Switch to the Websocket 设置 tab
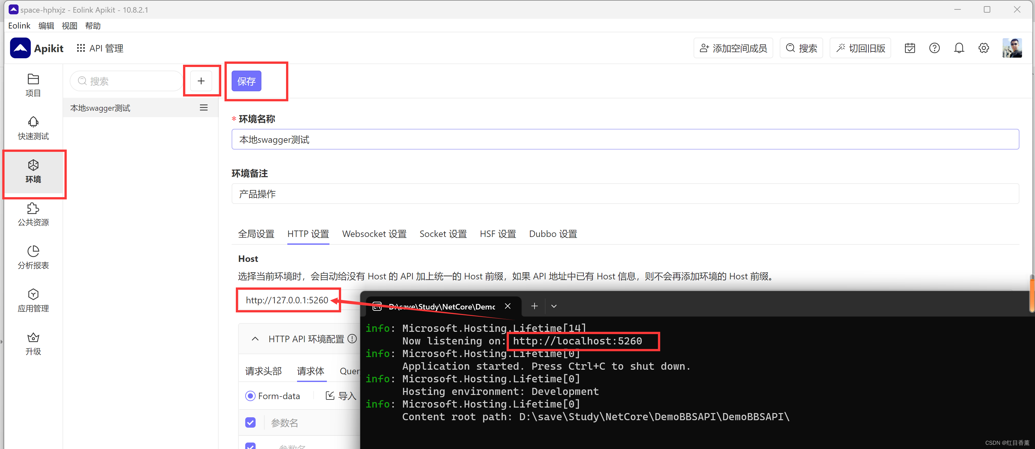The image size is (1035, 449). (x=374, y=234)
